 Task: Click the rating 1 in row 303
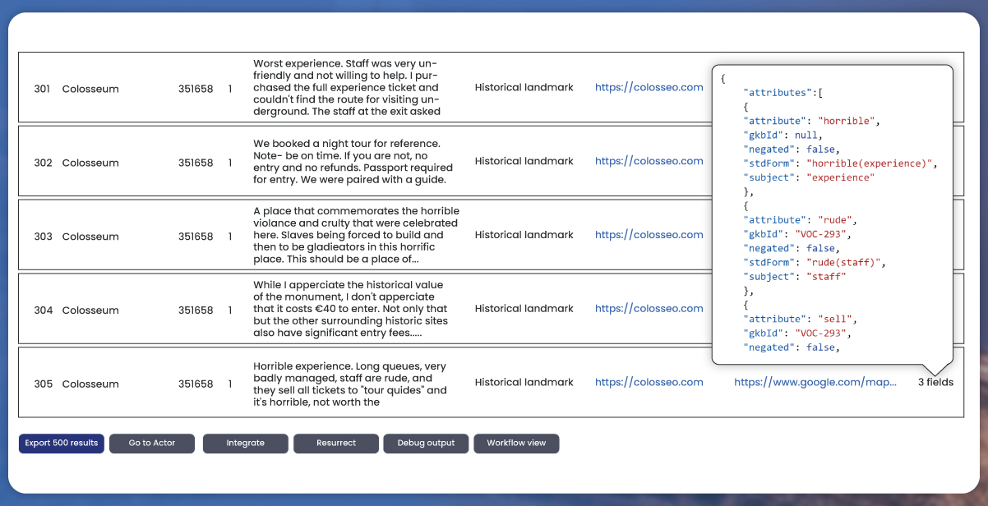[230, 237]
